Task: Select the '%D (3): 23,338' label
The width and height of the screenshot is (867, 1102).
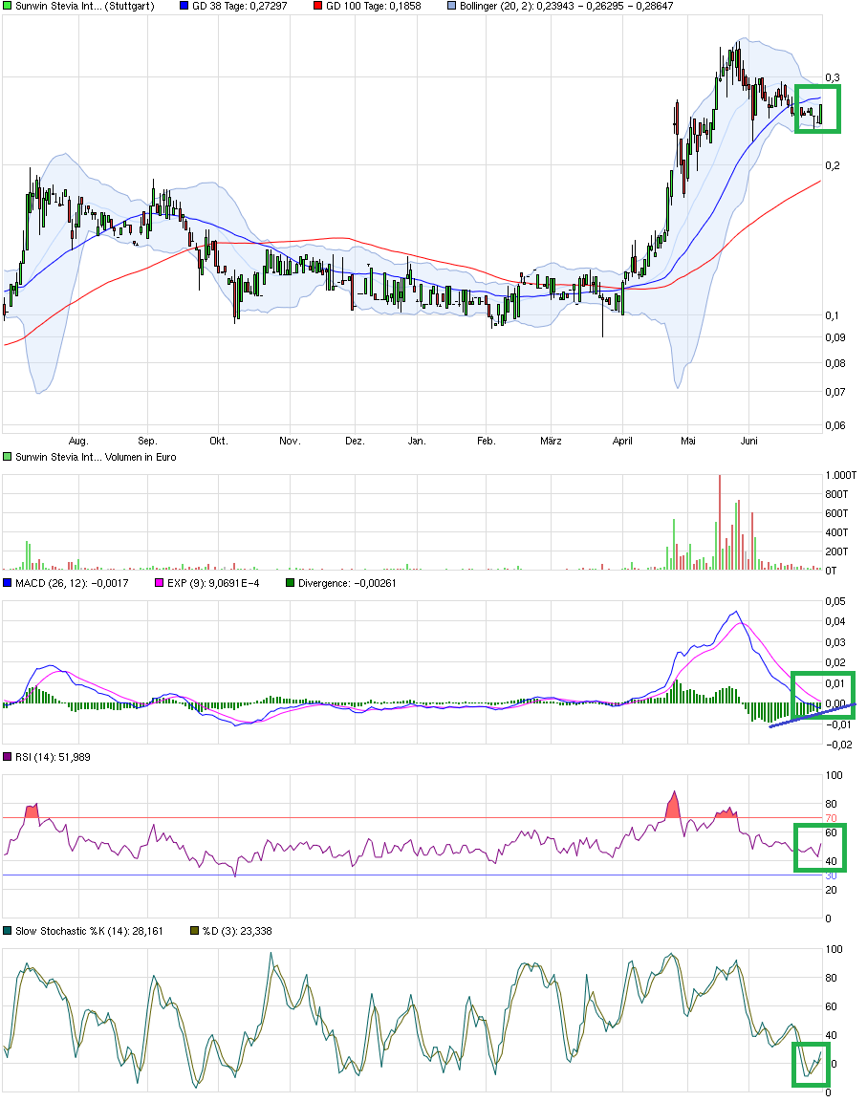Action: (237, 931)
